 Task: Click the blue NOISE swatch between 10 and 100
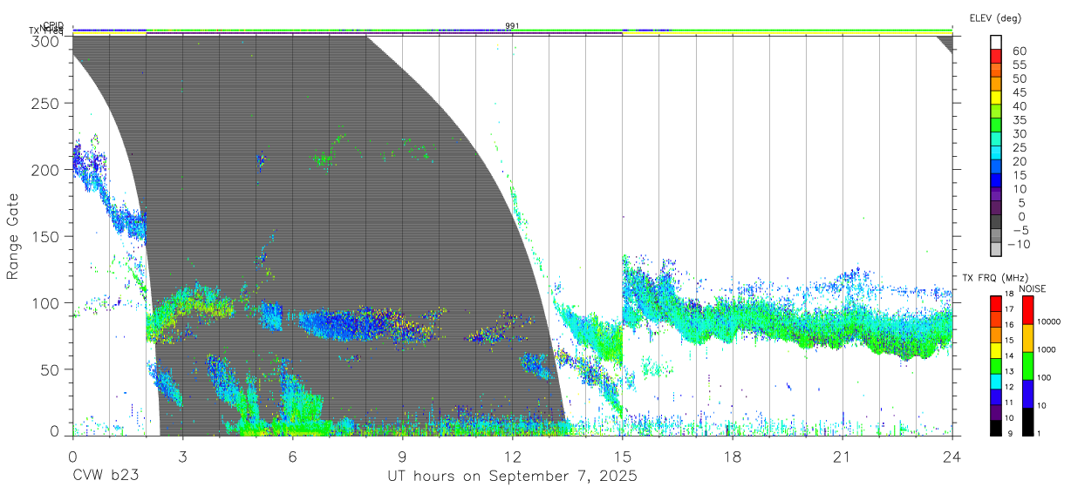point(1028,392)
